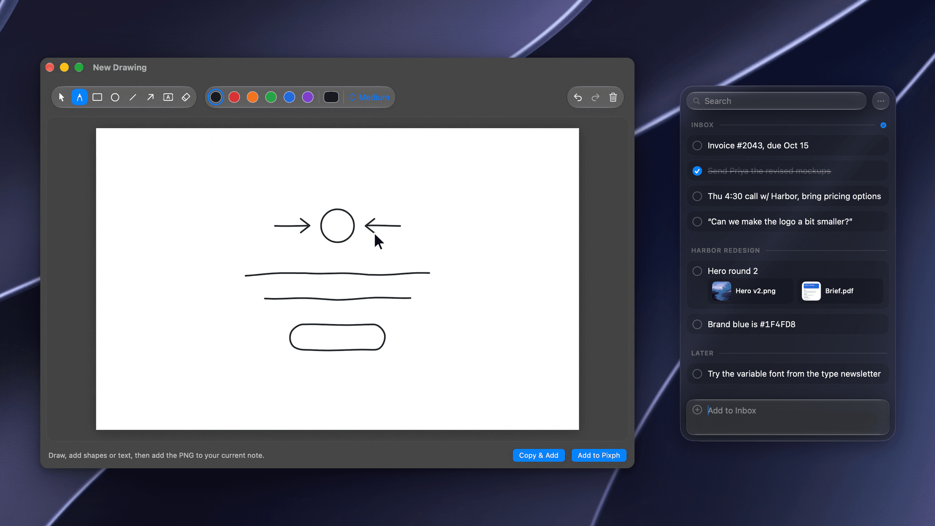
Task: Click the Copy & Add button
Action: coord(539,455)
